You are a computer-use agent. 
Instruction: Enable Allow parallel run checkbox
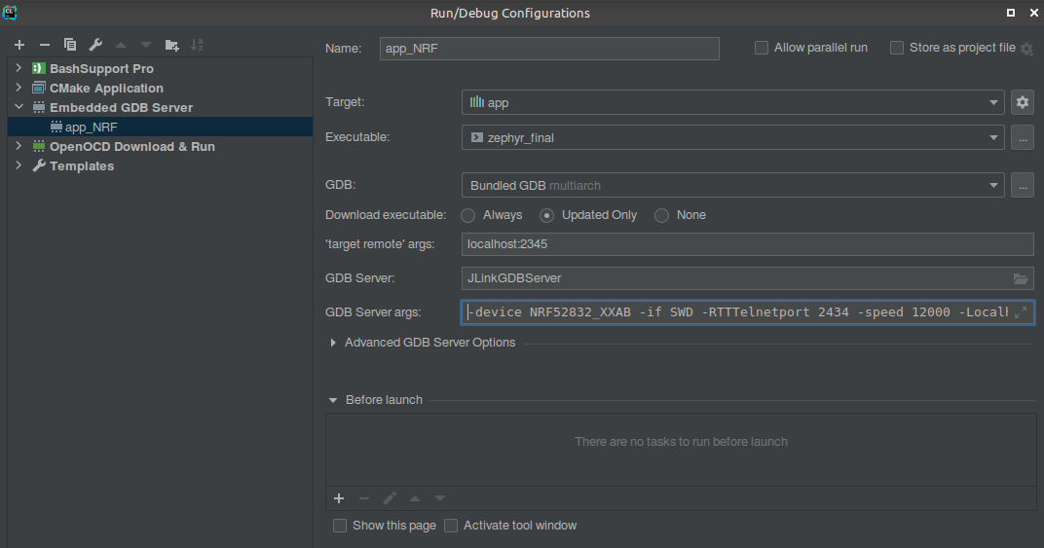coord(761,48)
